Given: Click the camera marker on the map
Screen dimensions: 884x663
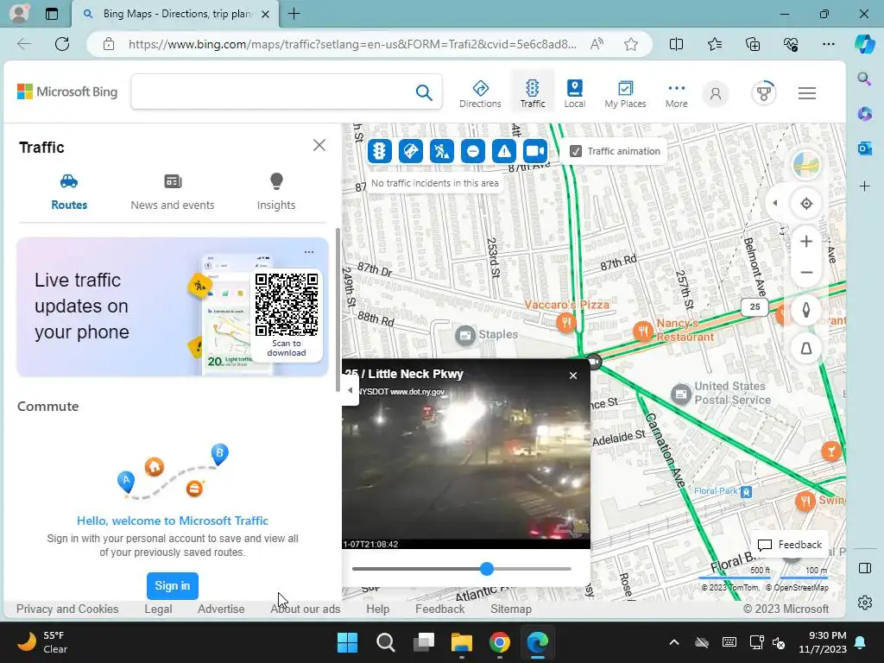Looking at the screenshot, I should coord(594,362).
